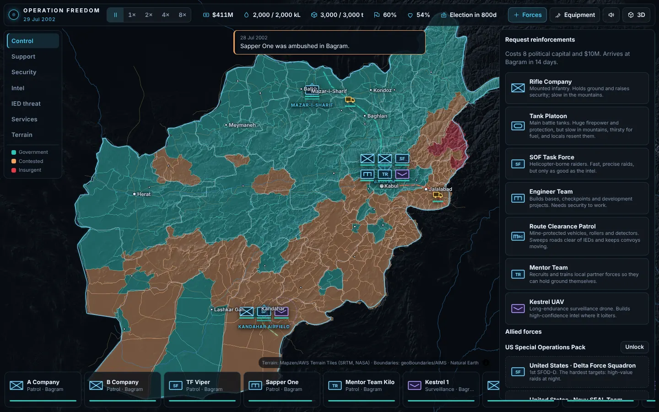Set game speed to 8×
This screenshot has width=659, height=412.
click(183, 15)
